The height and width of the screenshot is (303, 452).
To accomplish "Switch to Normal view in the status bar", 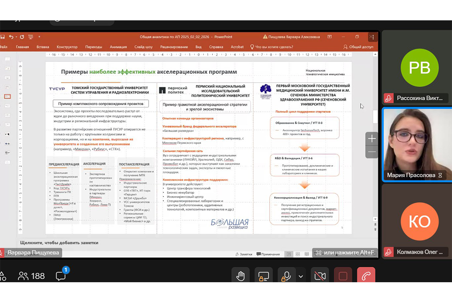I will click(x=289, y=254).
